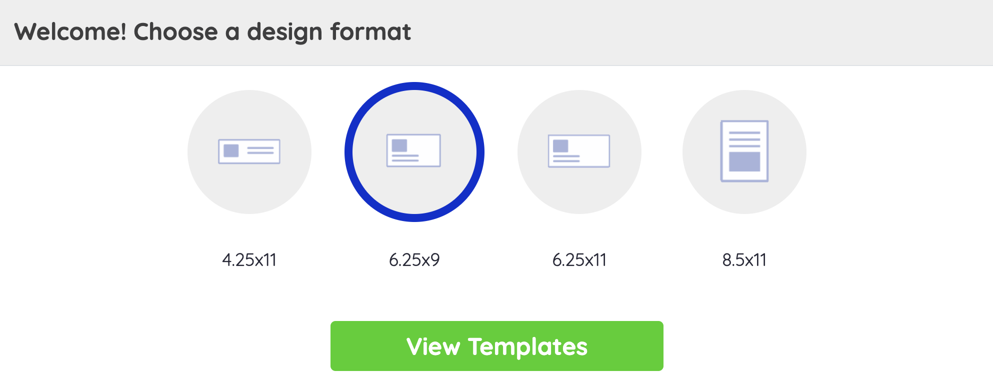The image size is (993, 385).
Task: Click the "Welcome! Choose a design format" heading
Action: [x=212, y=32]
